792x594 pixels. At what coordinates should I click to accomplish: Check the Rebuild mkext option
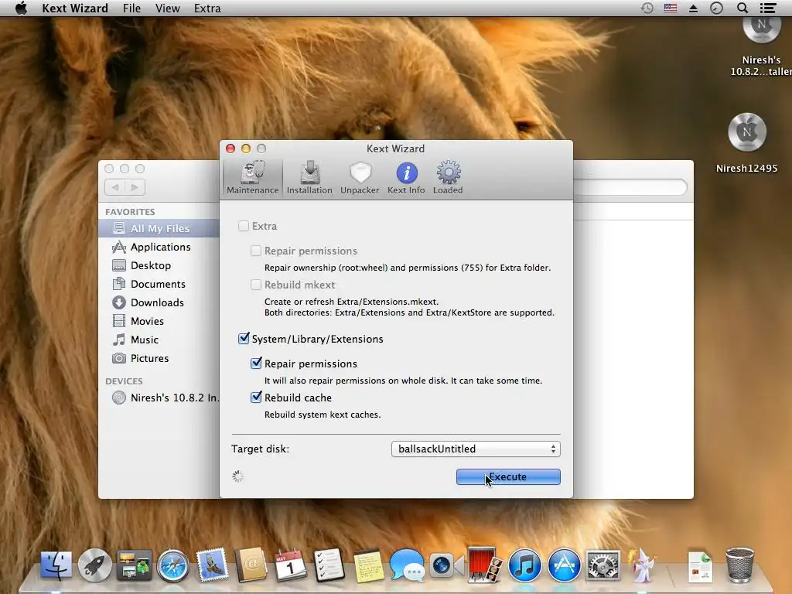(256, 285)
